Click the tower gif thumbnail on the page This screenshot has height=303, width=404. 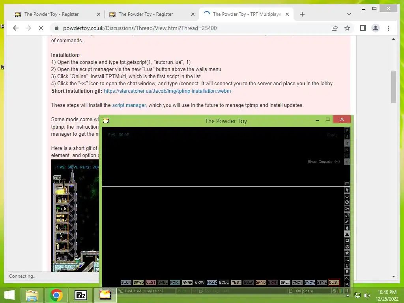tap(75, 215)
